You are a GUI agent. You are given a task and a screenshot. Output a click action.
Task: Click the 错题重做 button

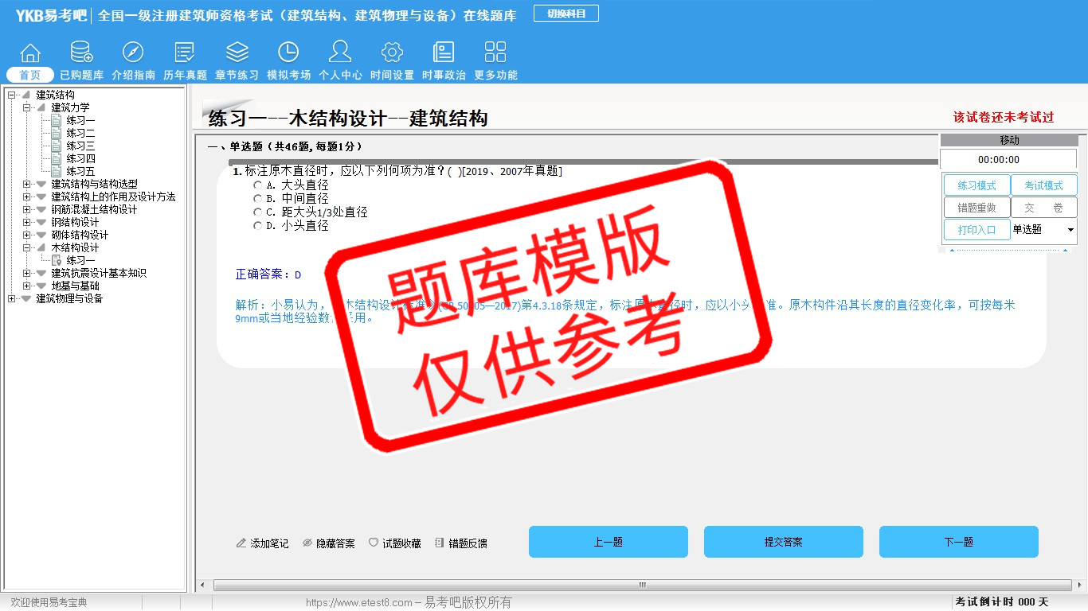[976, 208]
